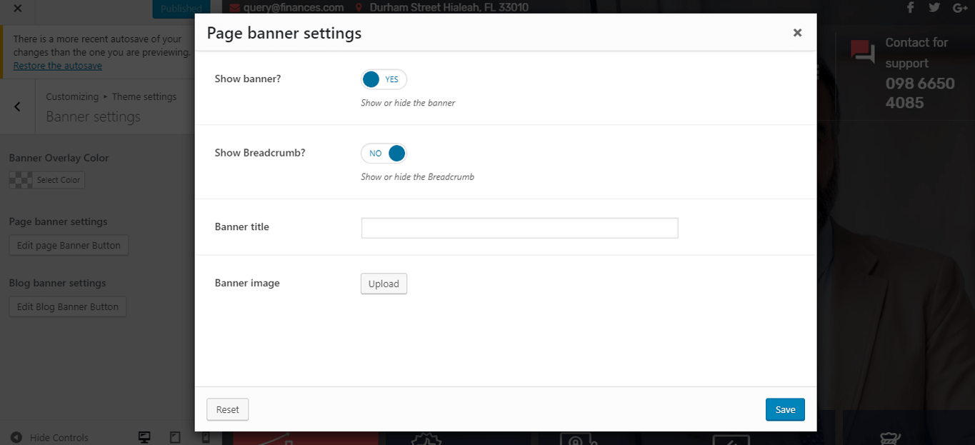Click the 'Banner image' label
This screenshot has height=445, width=975.
247,283
